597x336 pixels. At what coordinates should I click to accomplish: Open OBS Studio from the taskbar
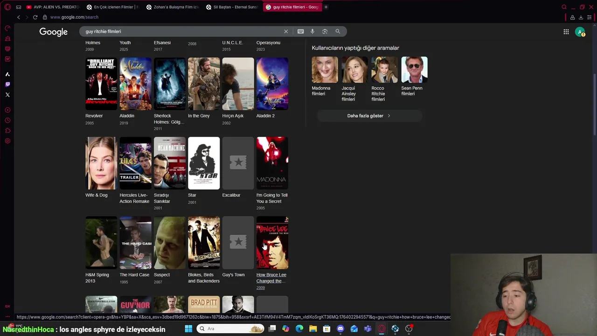(409, 329)
